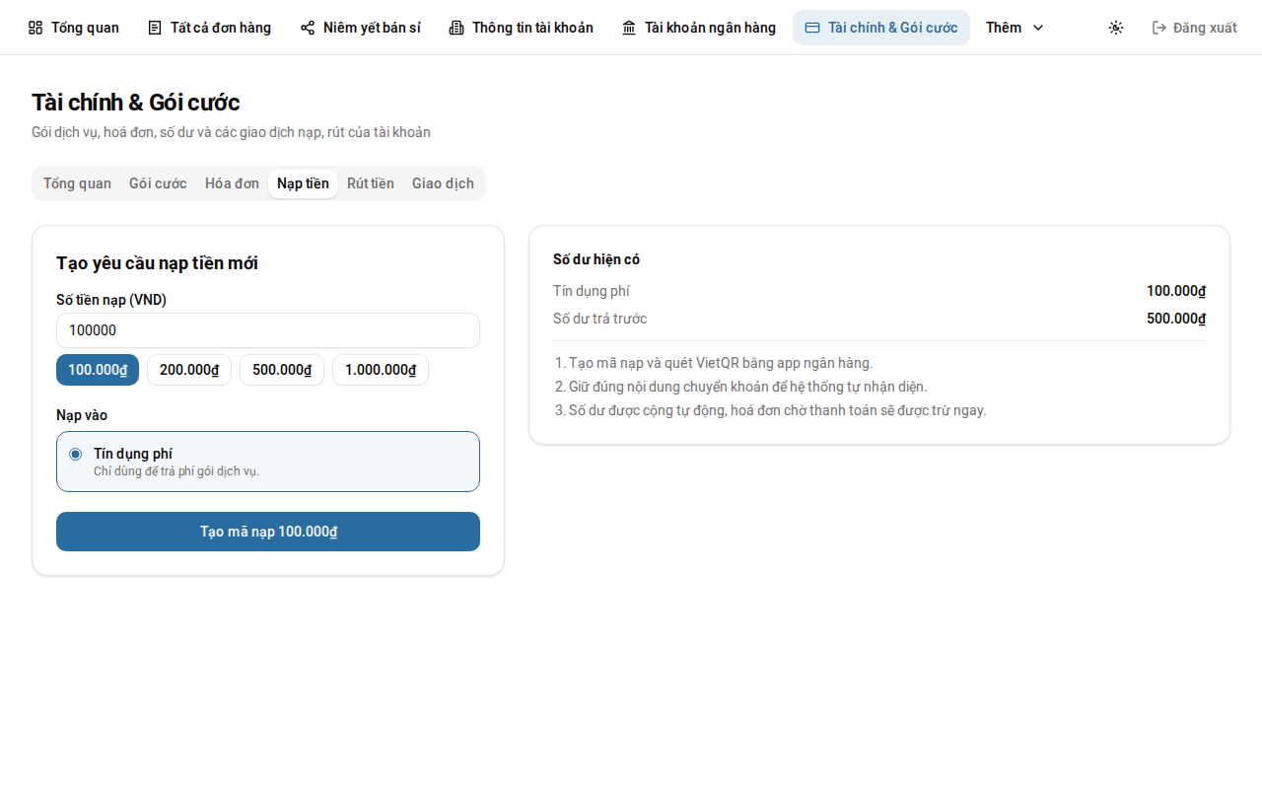1262x789 pixels.
Task: Click the Tất cả đơn hàng document icon
Action: tap(155, 28)
